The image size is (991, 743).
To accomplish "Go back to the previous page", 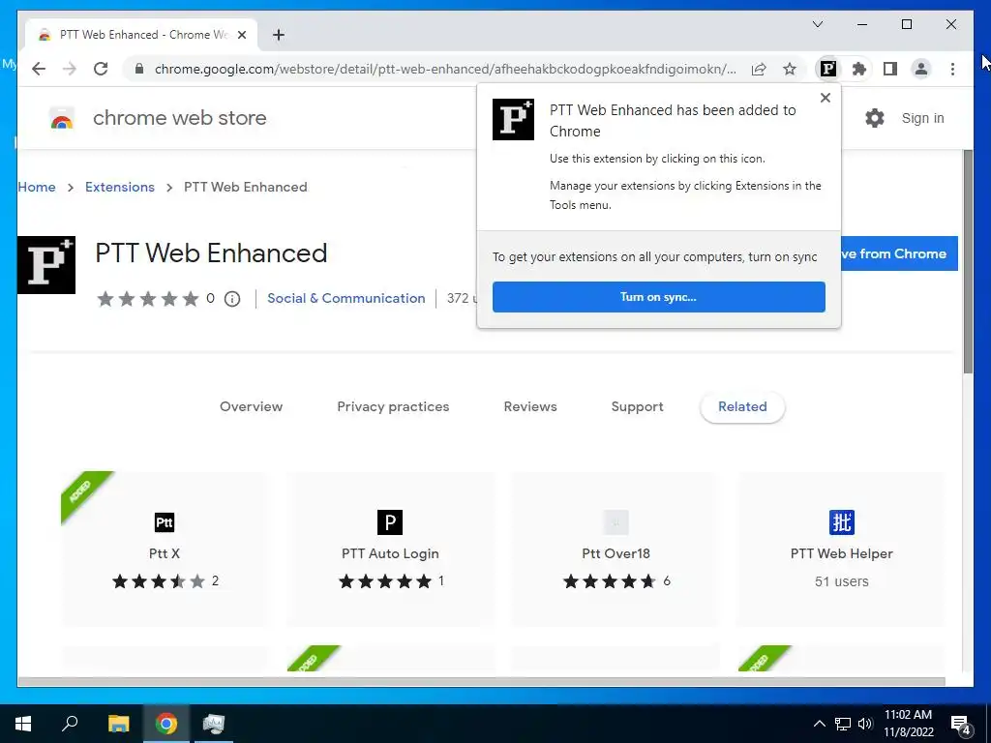I will (x=39, y=69).
